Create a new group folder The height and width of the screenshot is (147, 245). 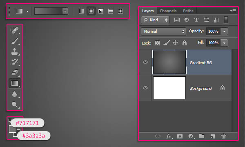pos(202,136)
